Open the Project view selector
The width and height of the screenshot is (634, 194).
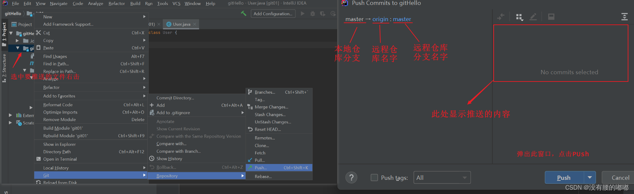tap(22, 24)
